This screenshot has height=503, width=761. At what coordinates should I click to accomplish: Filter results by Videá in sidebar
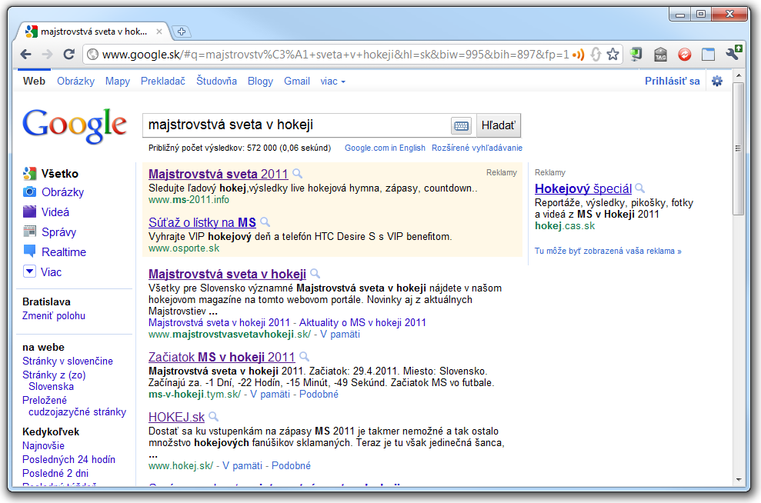pos(55,212)
